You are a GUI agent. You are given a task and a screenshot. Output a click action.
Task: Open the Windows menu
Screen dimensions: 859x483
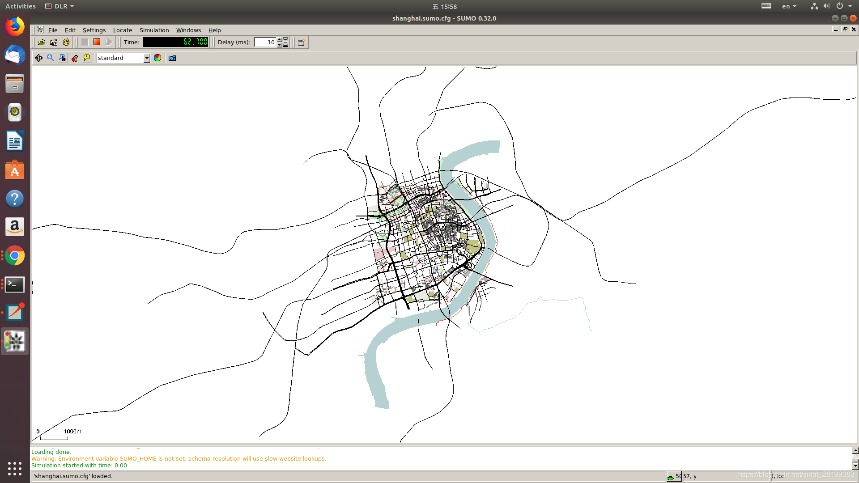click(x=188, y=30)
